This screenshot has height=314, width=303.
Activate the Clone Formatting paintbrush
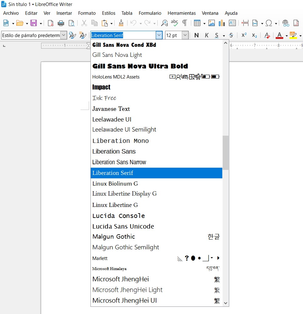click(x=121, y=23)
